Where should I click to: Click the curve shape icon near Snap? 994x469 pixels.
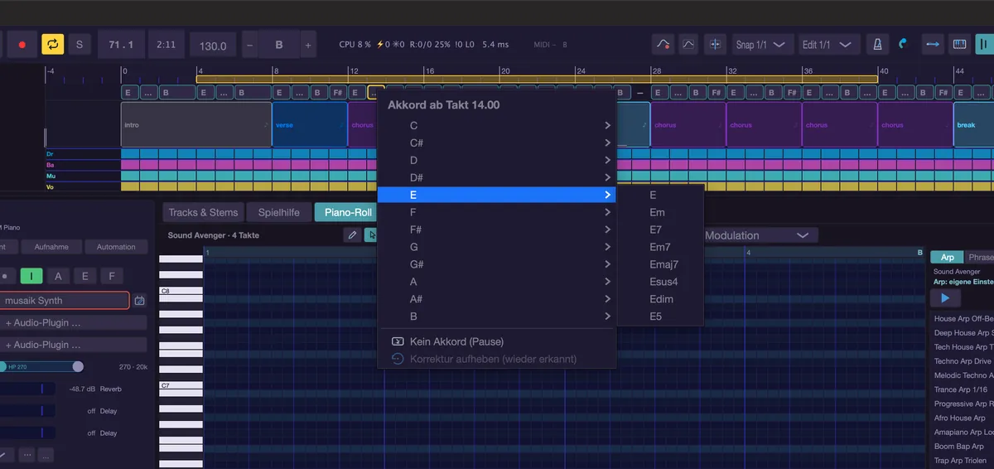point(689,44)
